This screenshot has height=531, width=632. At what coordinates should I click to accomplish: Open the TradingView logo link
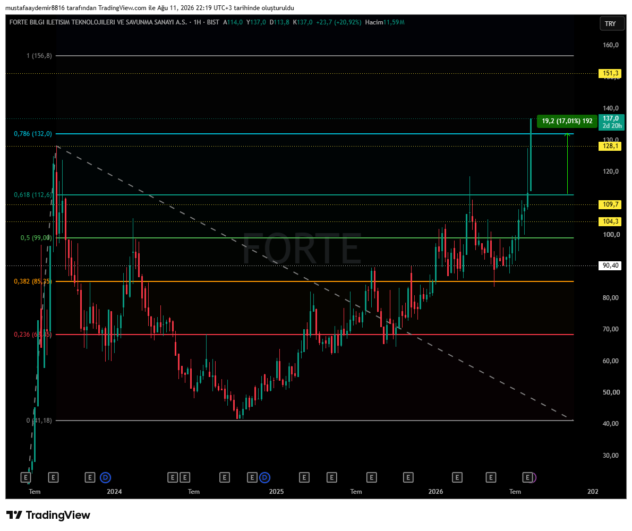click(x=48, y=515)
